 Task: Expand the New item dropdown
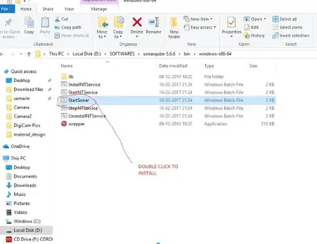[211, 19]
